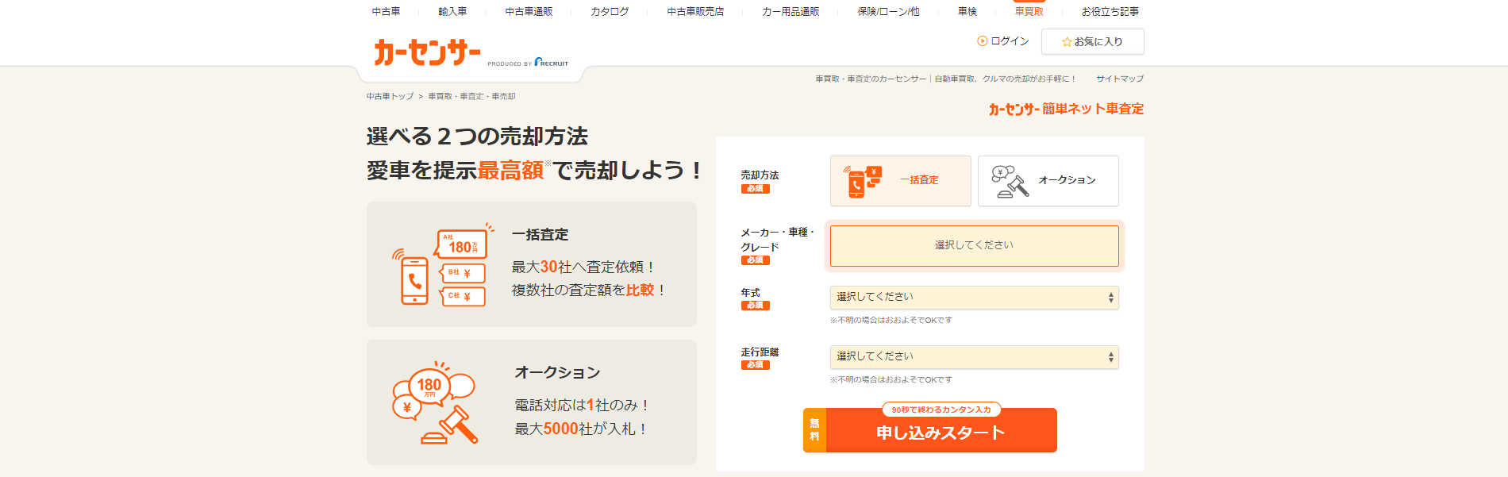Open the お役立ち記事 menu

point(1110,12)
